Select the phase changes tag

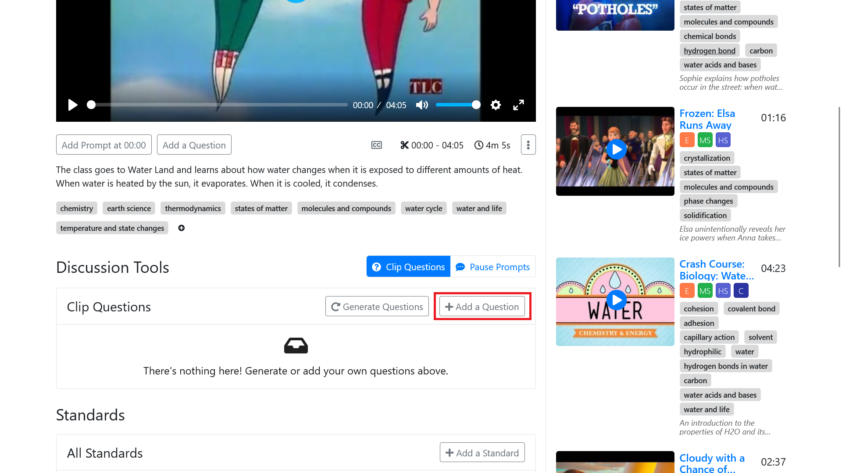coord(708,201)
